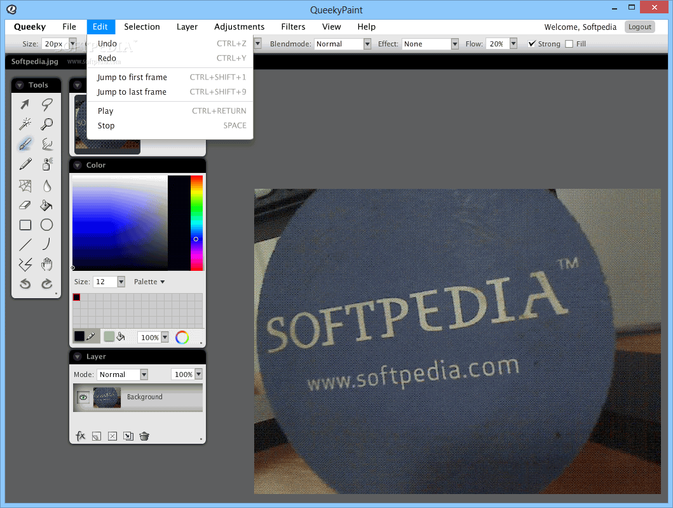
Task: Choose Undo from Edit menu
Action: [170, 44]
